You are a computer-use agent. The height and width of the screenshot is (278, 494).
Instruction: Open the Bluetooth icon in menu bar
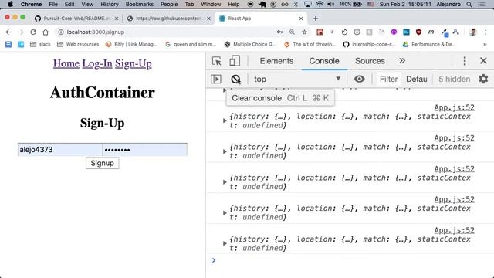pyautogui.click(x=296, y=5)
